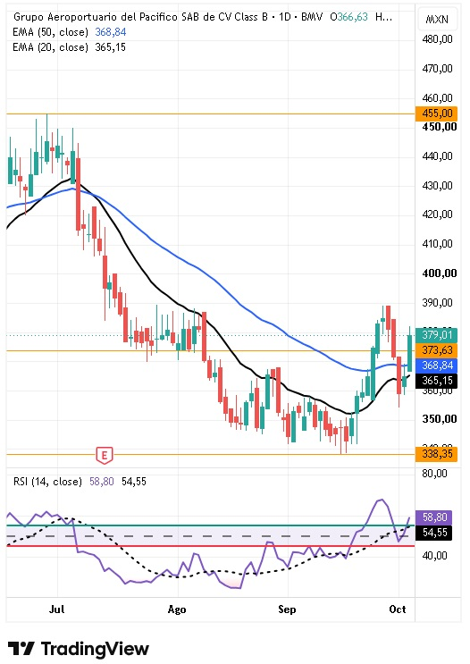This screenshot has height=664, width=470.
Task: Click the 379,01 current price tag
Action: click(437, 335)
